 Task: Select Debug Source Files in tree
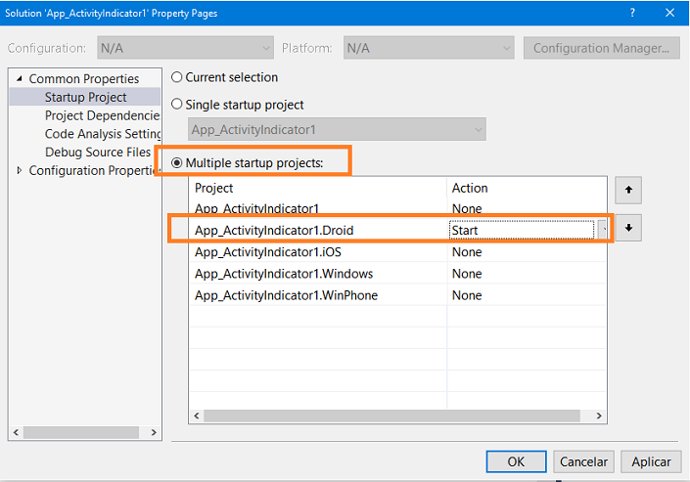(98, 153)
